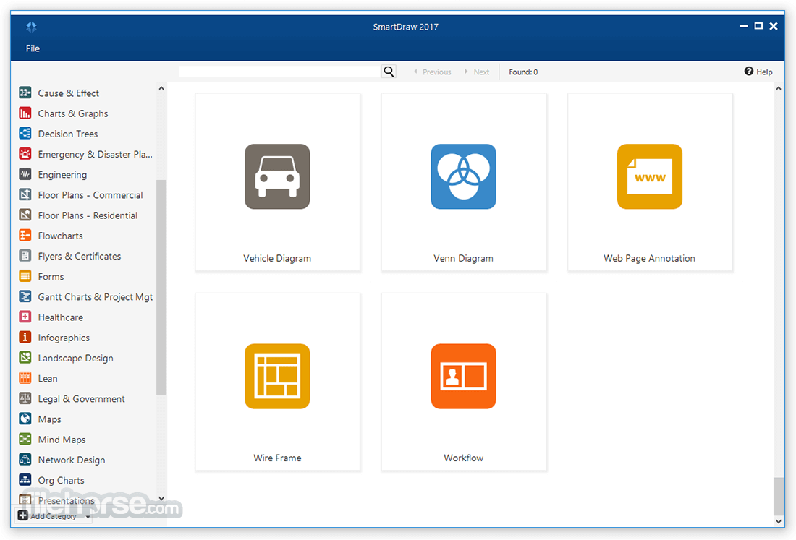Maximize the SmartDraw window
Image resolution: width=796 pixels, height=540 pixels.
click(758, 26)
